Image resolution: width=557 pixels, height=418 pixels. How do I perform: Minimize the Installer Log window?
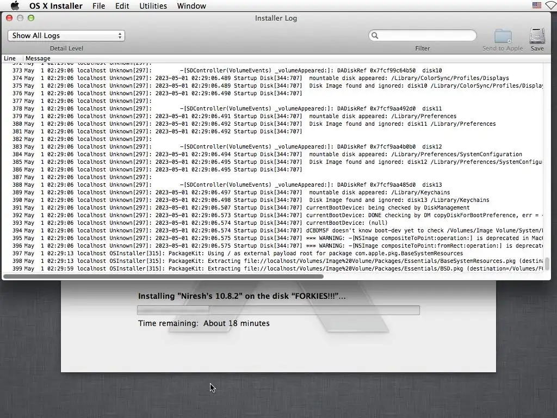(x=20, y=18)
